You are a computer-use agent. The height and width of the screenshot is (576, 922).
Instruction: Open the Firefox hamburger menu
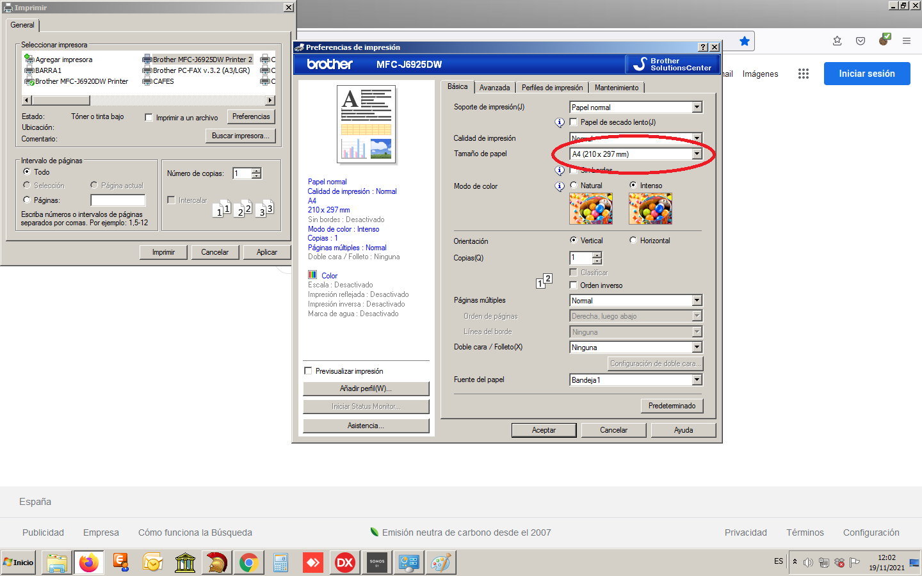pyautogui.click(x=907, y=41)
